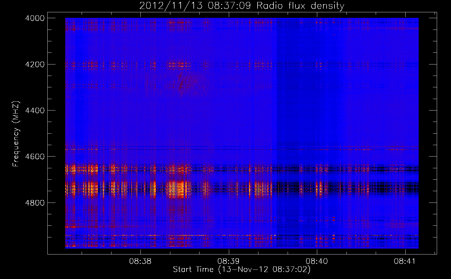This screenshot has height=279, width=451.
Task: Click the plot title "2012/11/13 08:37:09 Radio flux density"
Action: pyautogui.click(x=242, y=6)
